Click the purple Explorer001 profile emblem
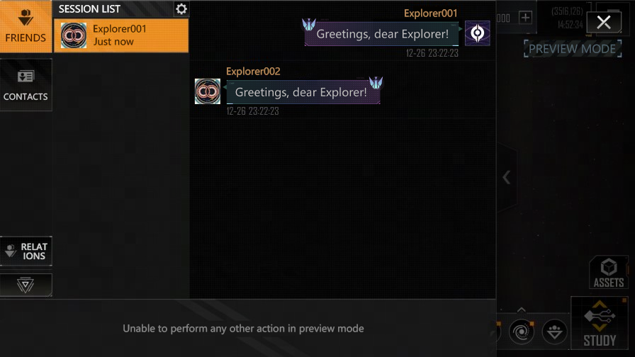Viewport: 635px width, 357px height. [x=477, y=33]
